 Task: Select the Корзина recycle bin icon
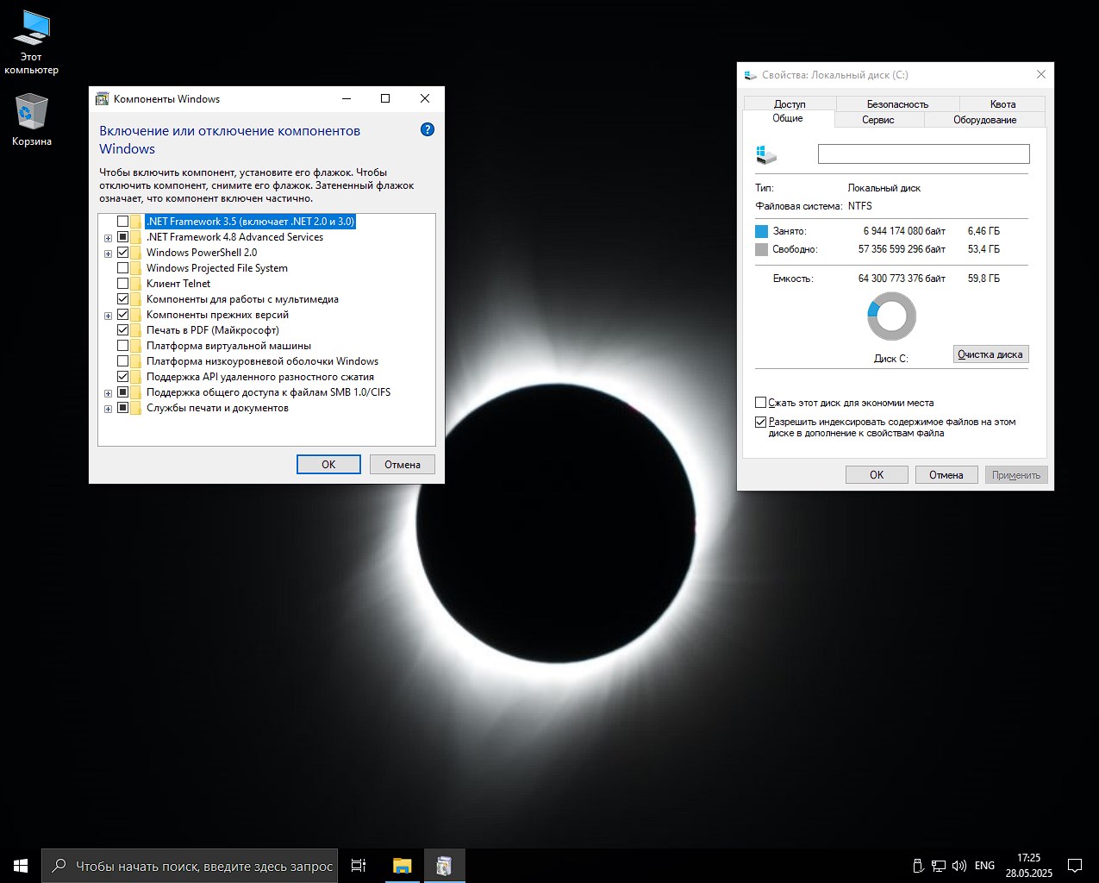coord(31,120)
